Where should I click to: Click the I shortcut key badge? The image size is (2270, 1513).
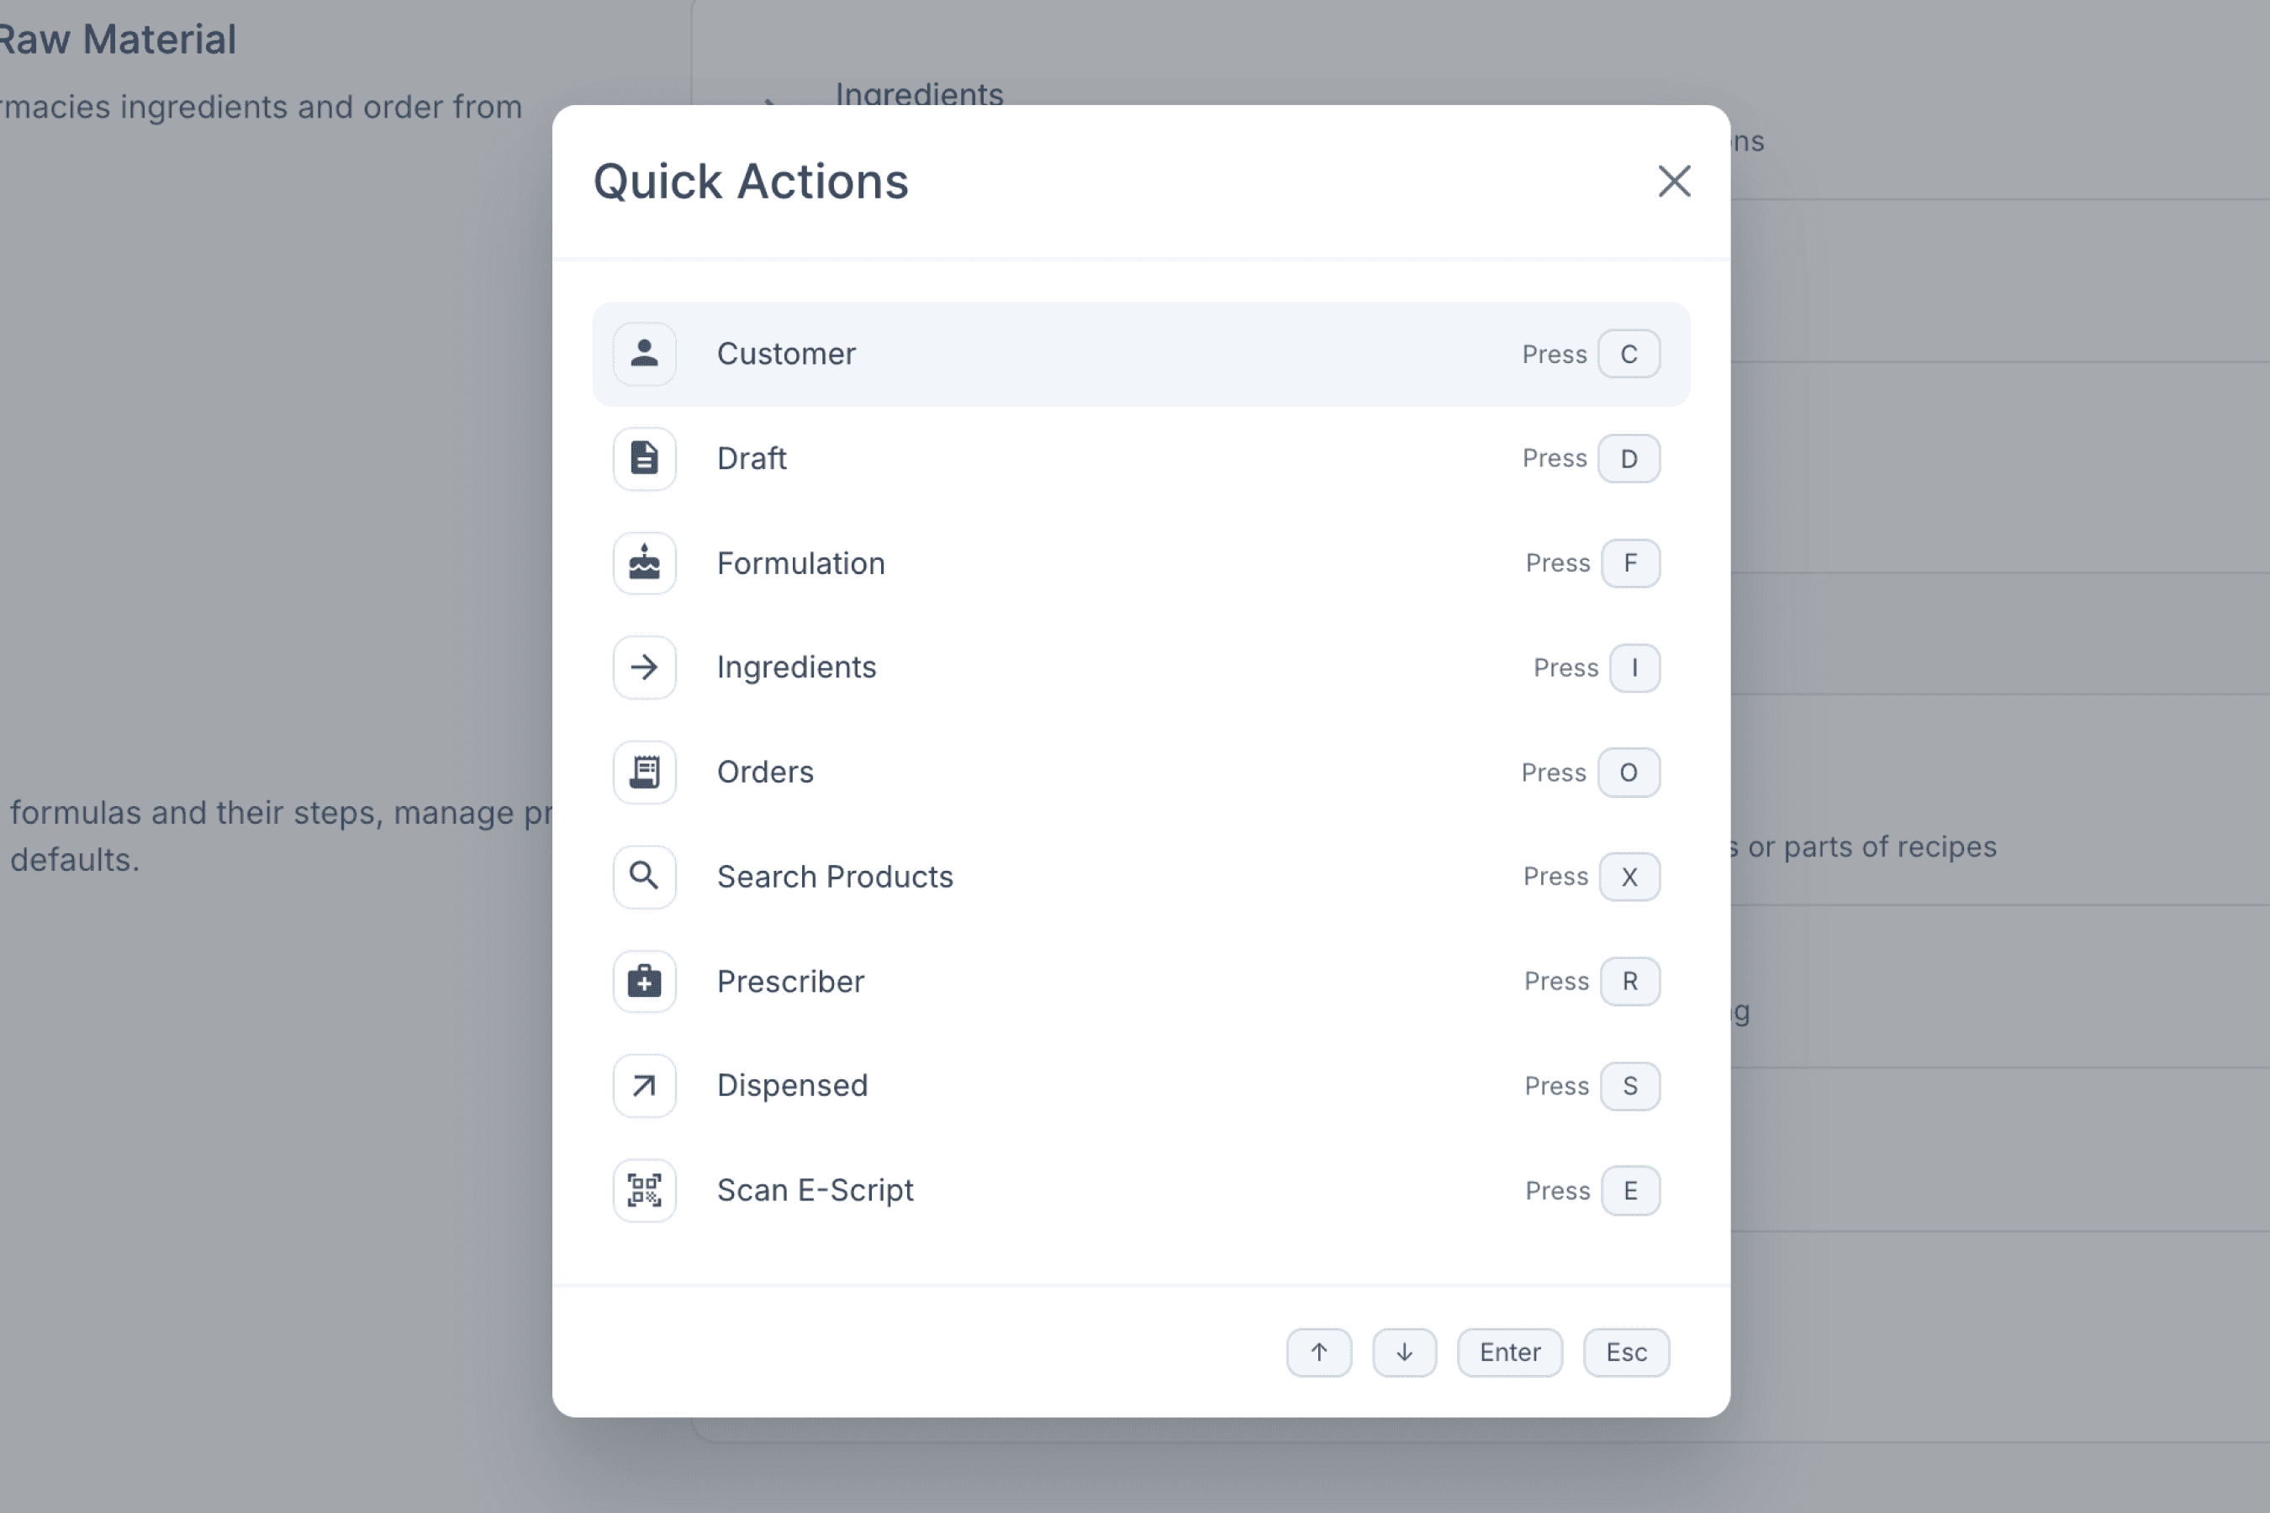1635,667
